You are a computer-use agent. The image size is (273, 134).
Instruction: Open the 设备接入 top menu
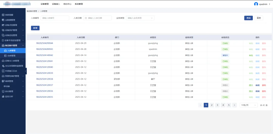(x=56, y=4)
